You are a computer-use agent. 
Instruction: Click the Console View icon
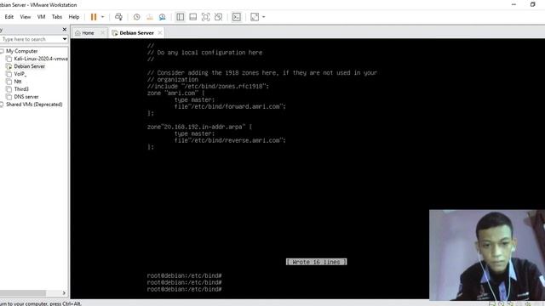[237, 17]
